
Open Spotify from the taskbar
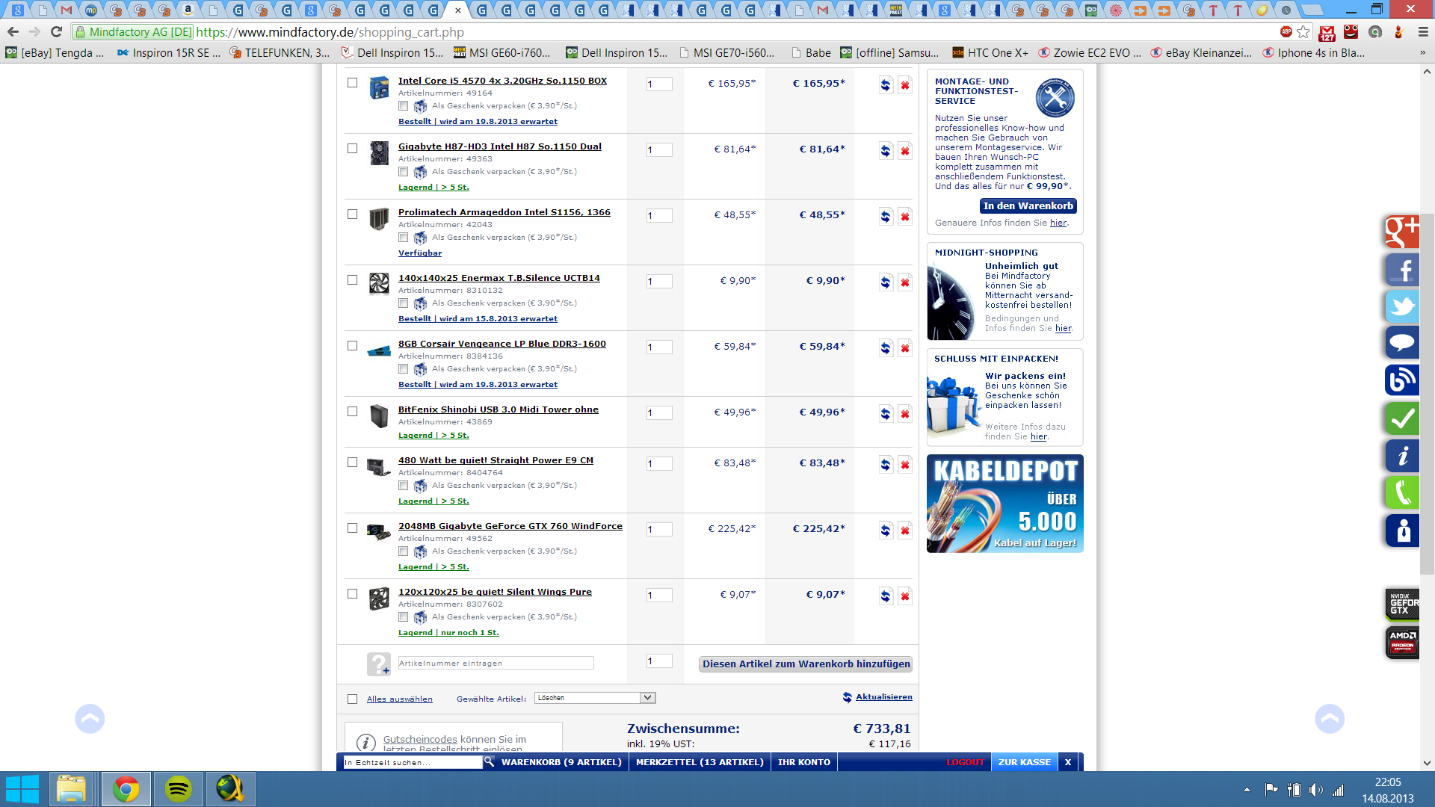pos(179,789)
